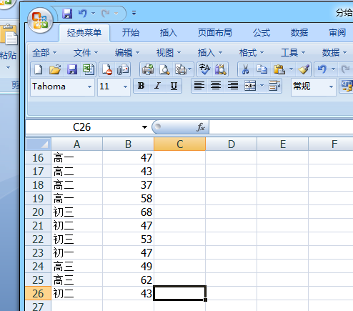Open the 编辑 menu
Image resolution: width=353 pixels, height=311 pixels.
coord(127,53)
